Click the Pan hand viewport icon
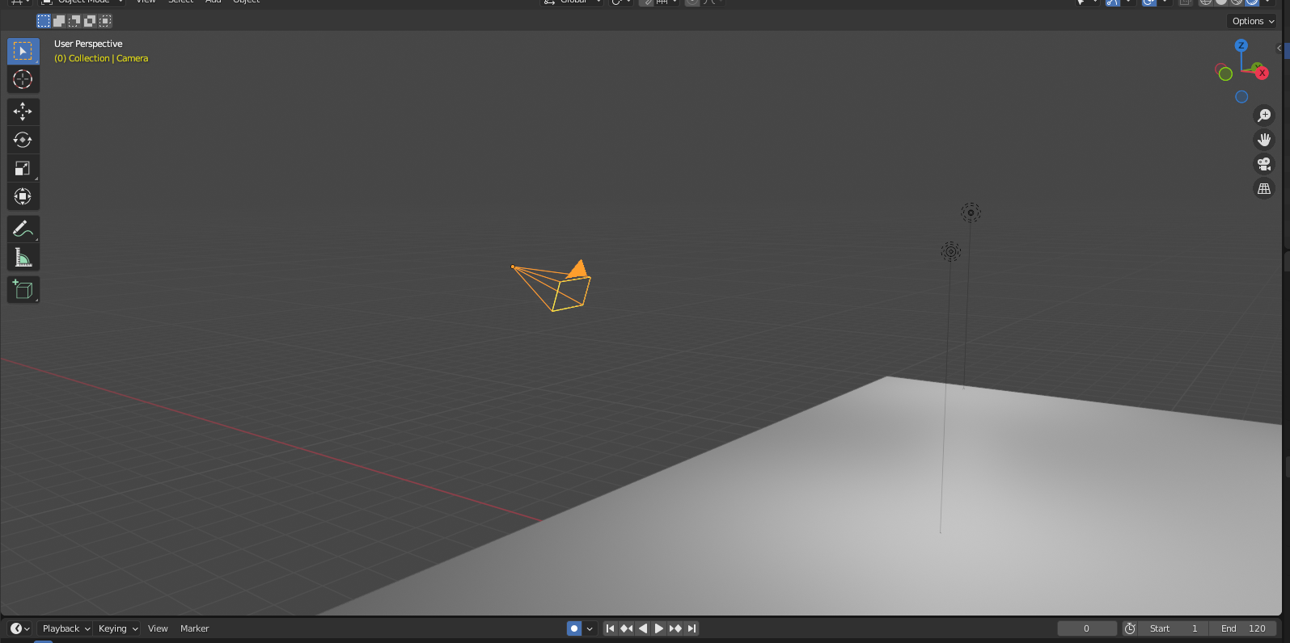Screen dimensions: 1290x643 point(1264,140)
